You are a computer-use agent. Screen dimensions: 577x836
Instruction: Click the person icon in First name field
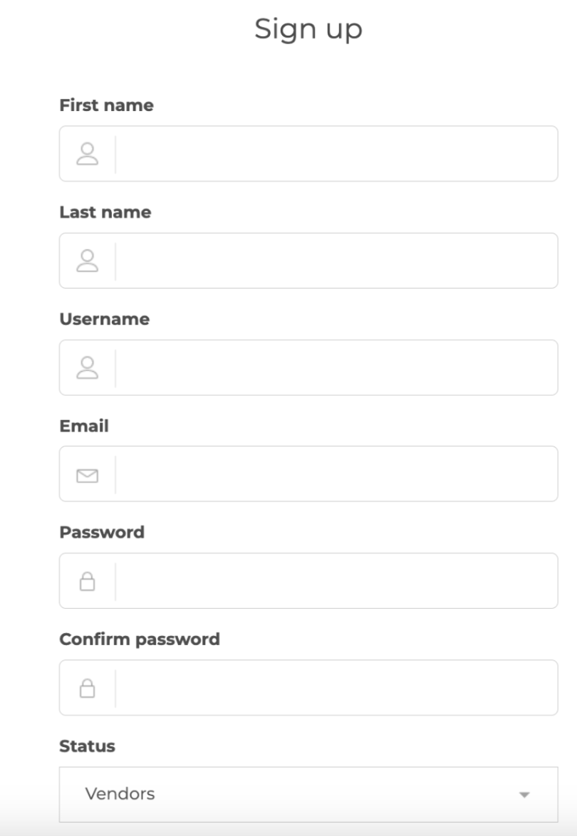(x=88, y=154)
